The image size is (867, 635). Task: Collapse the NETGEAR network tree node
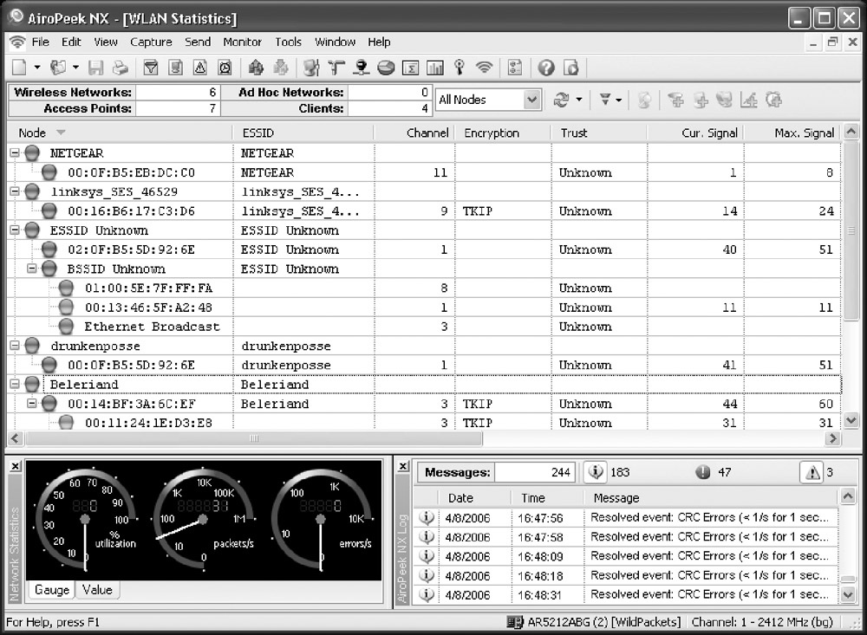15,153
